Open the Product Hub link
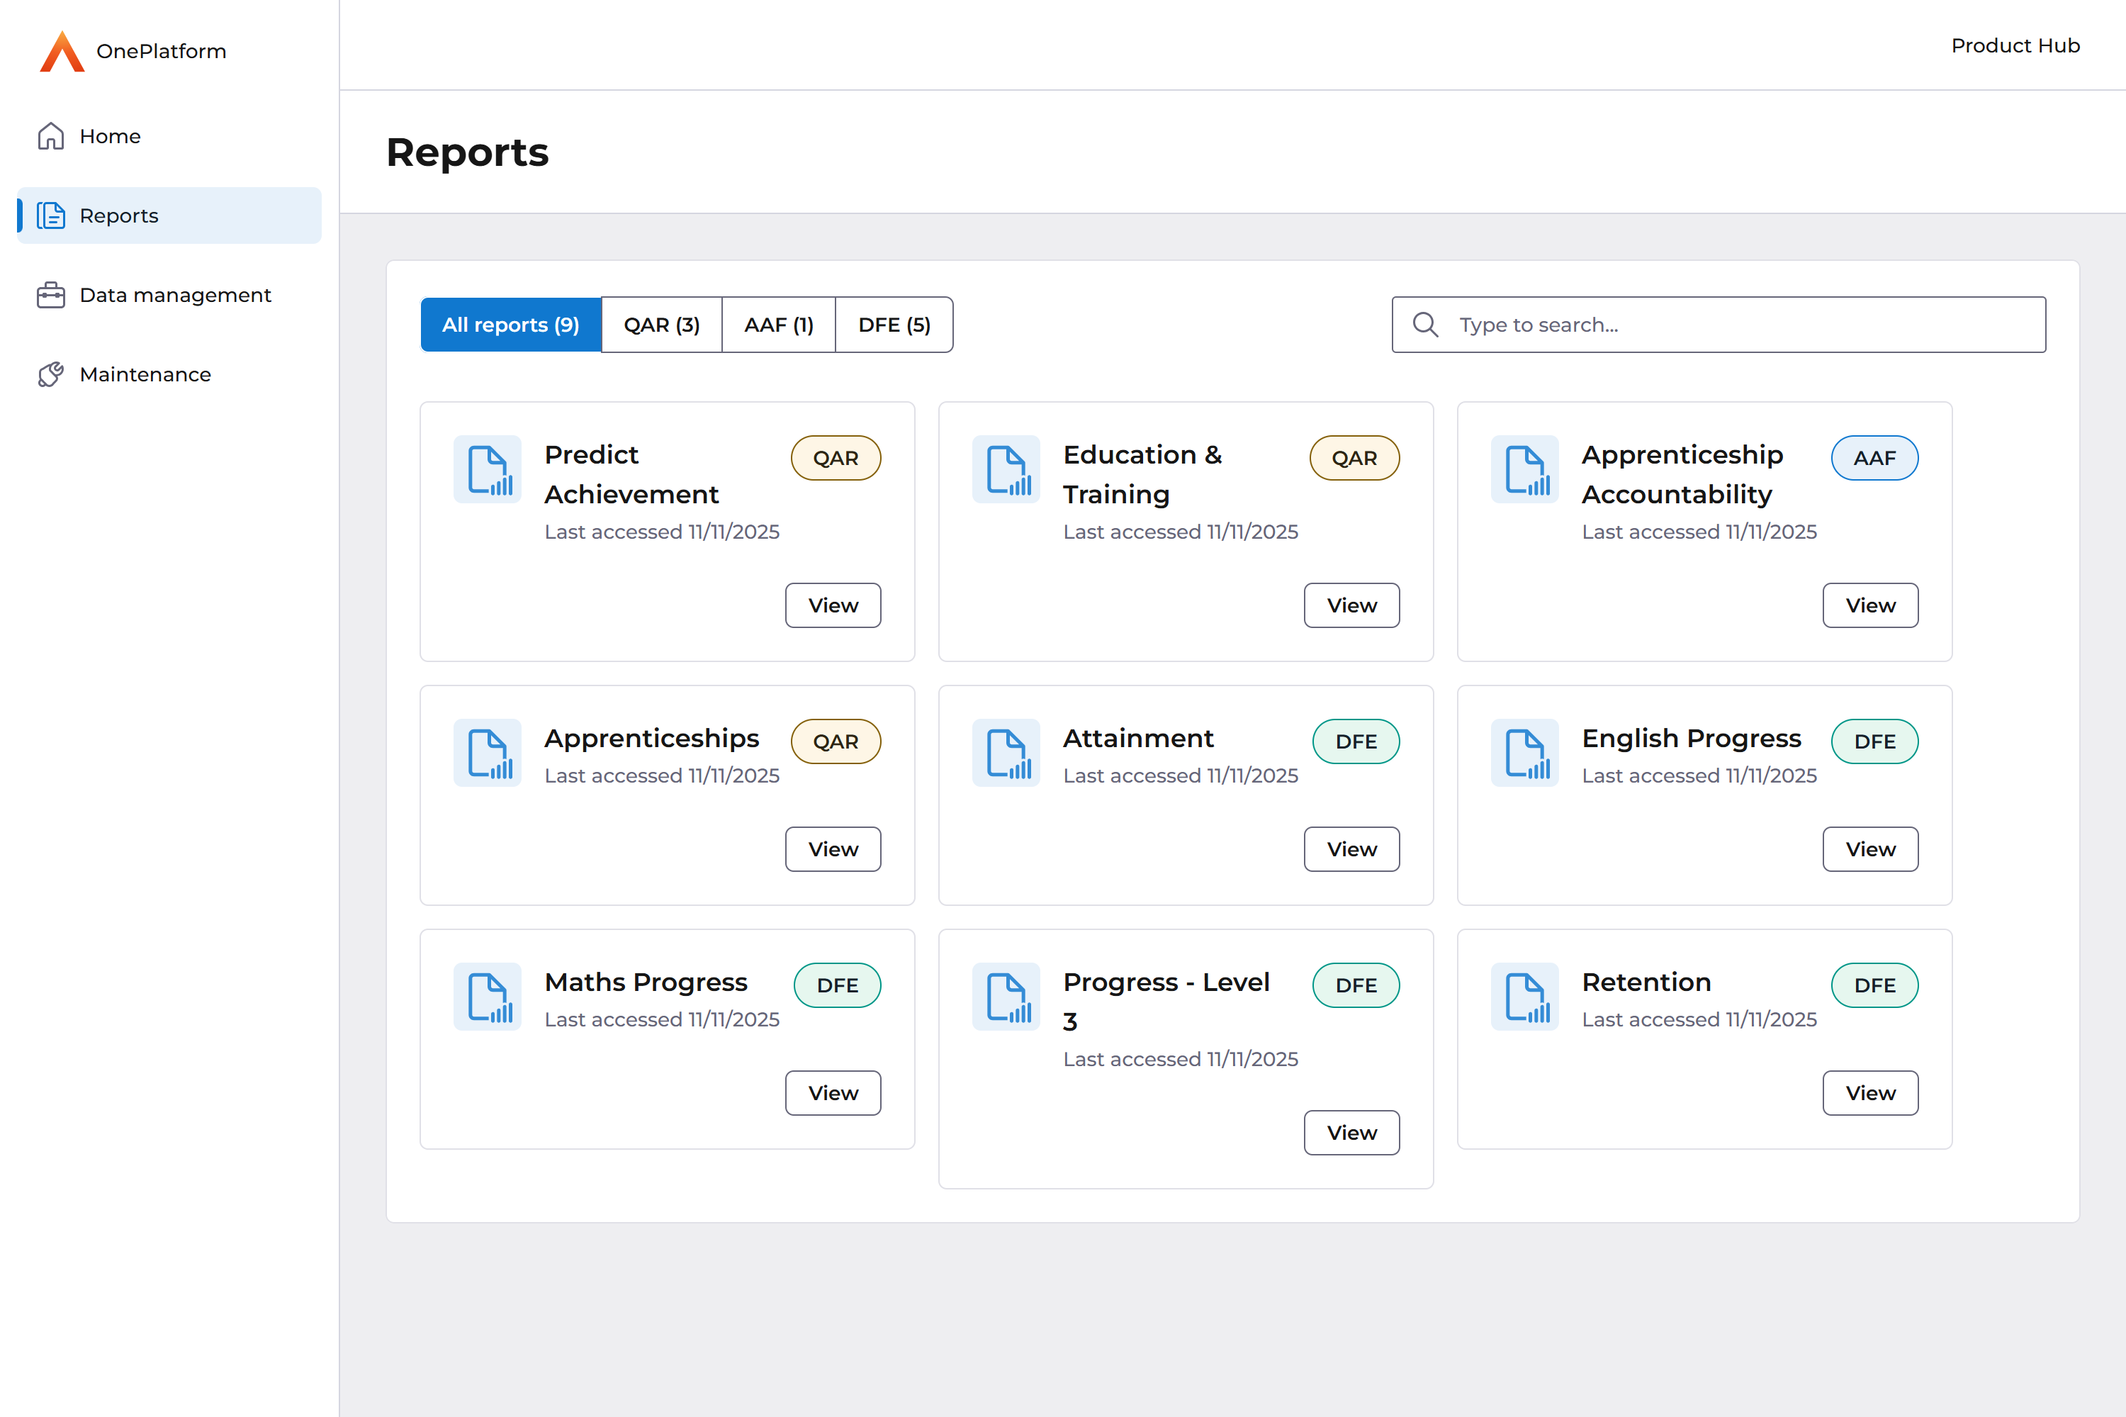The image size is (2126, 1417). [x=2015, y=45]
